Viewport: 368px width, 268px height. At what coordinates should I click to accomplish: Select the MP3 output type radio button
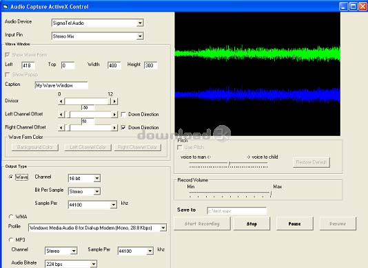[11, 240]
